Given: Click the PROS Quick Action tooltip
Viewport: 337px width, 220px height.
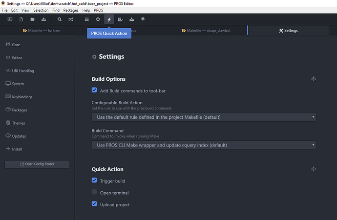Looking at the screenshot, I should 109,33.
